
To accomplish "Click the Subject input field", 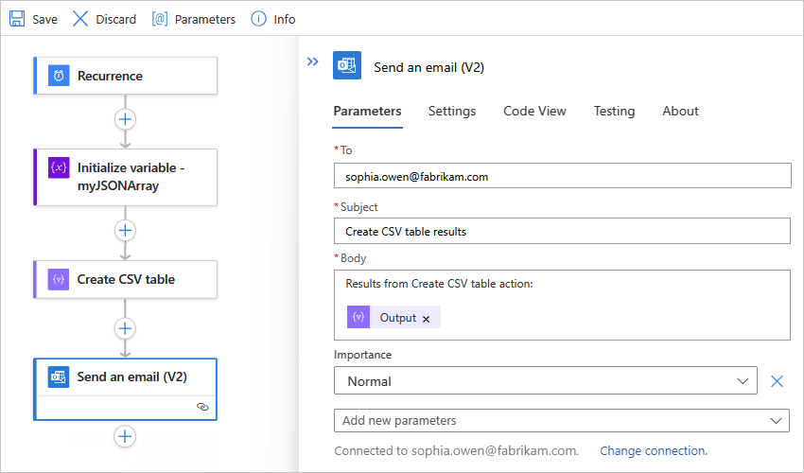I will [562, 231].
